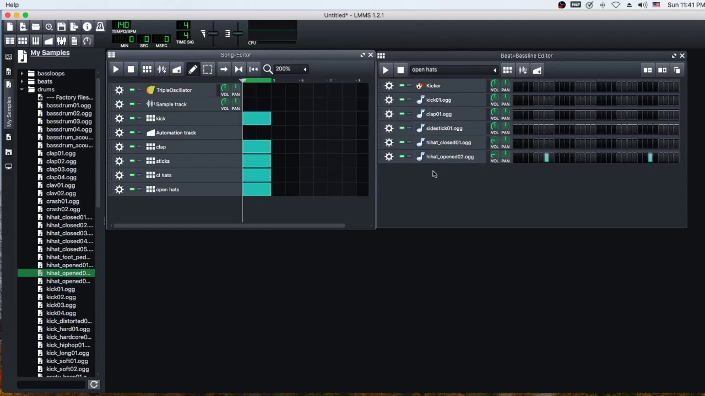Viewport: 705px width, 396px height.
Task: Open the controller rack icon
Action: (87, 41)
